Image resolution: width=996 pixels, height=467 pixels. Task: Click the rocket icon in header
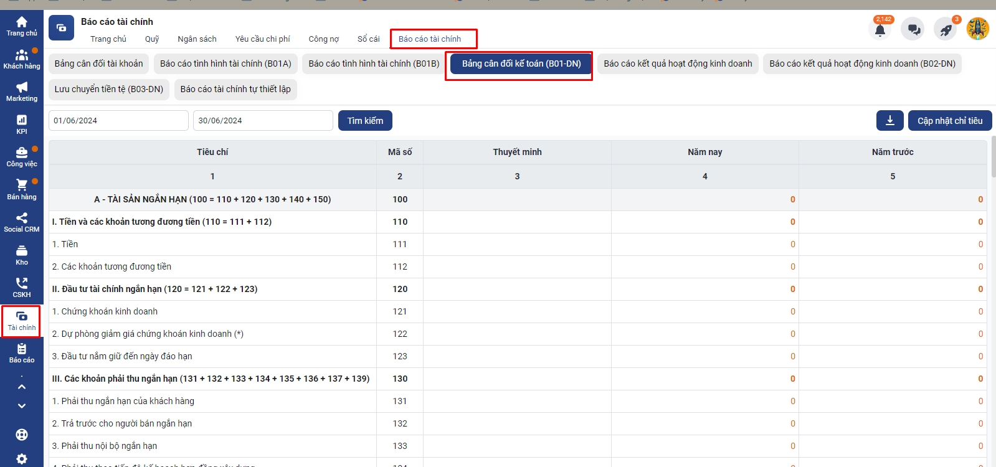pos(946,29)
